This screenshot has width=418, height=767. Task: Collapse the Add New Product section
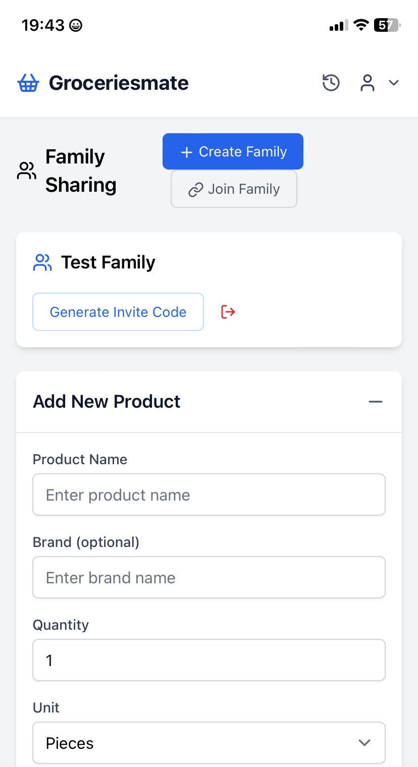click(x=376, y=402)
